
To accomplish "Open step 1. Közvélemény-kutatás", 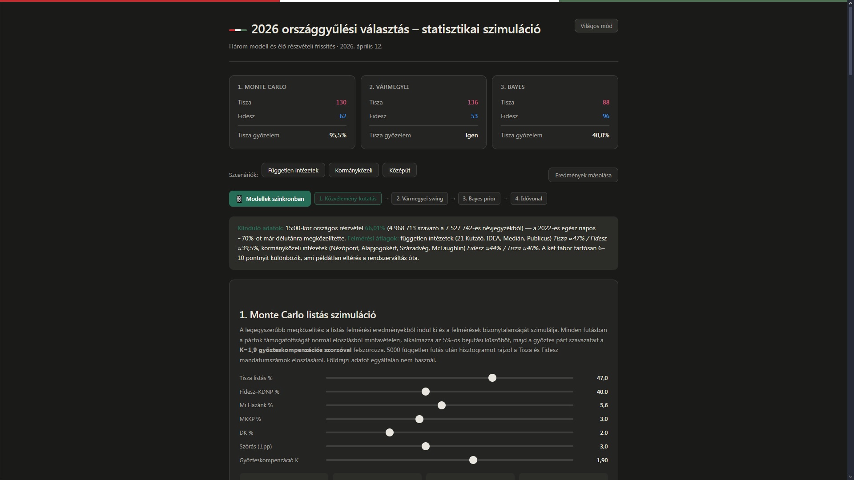I will coord(347,199).
